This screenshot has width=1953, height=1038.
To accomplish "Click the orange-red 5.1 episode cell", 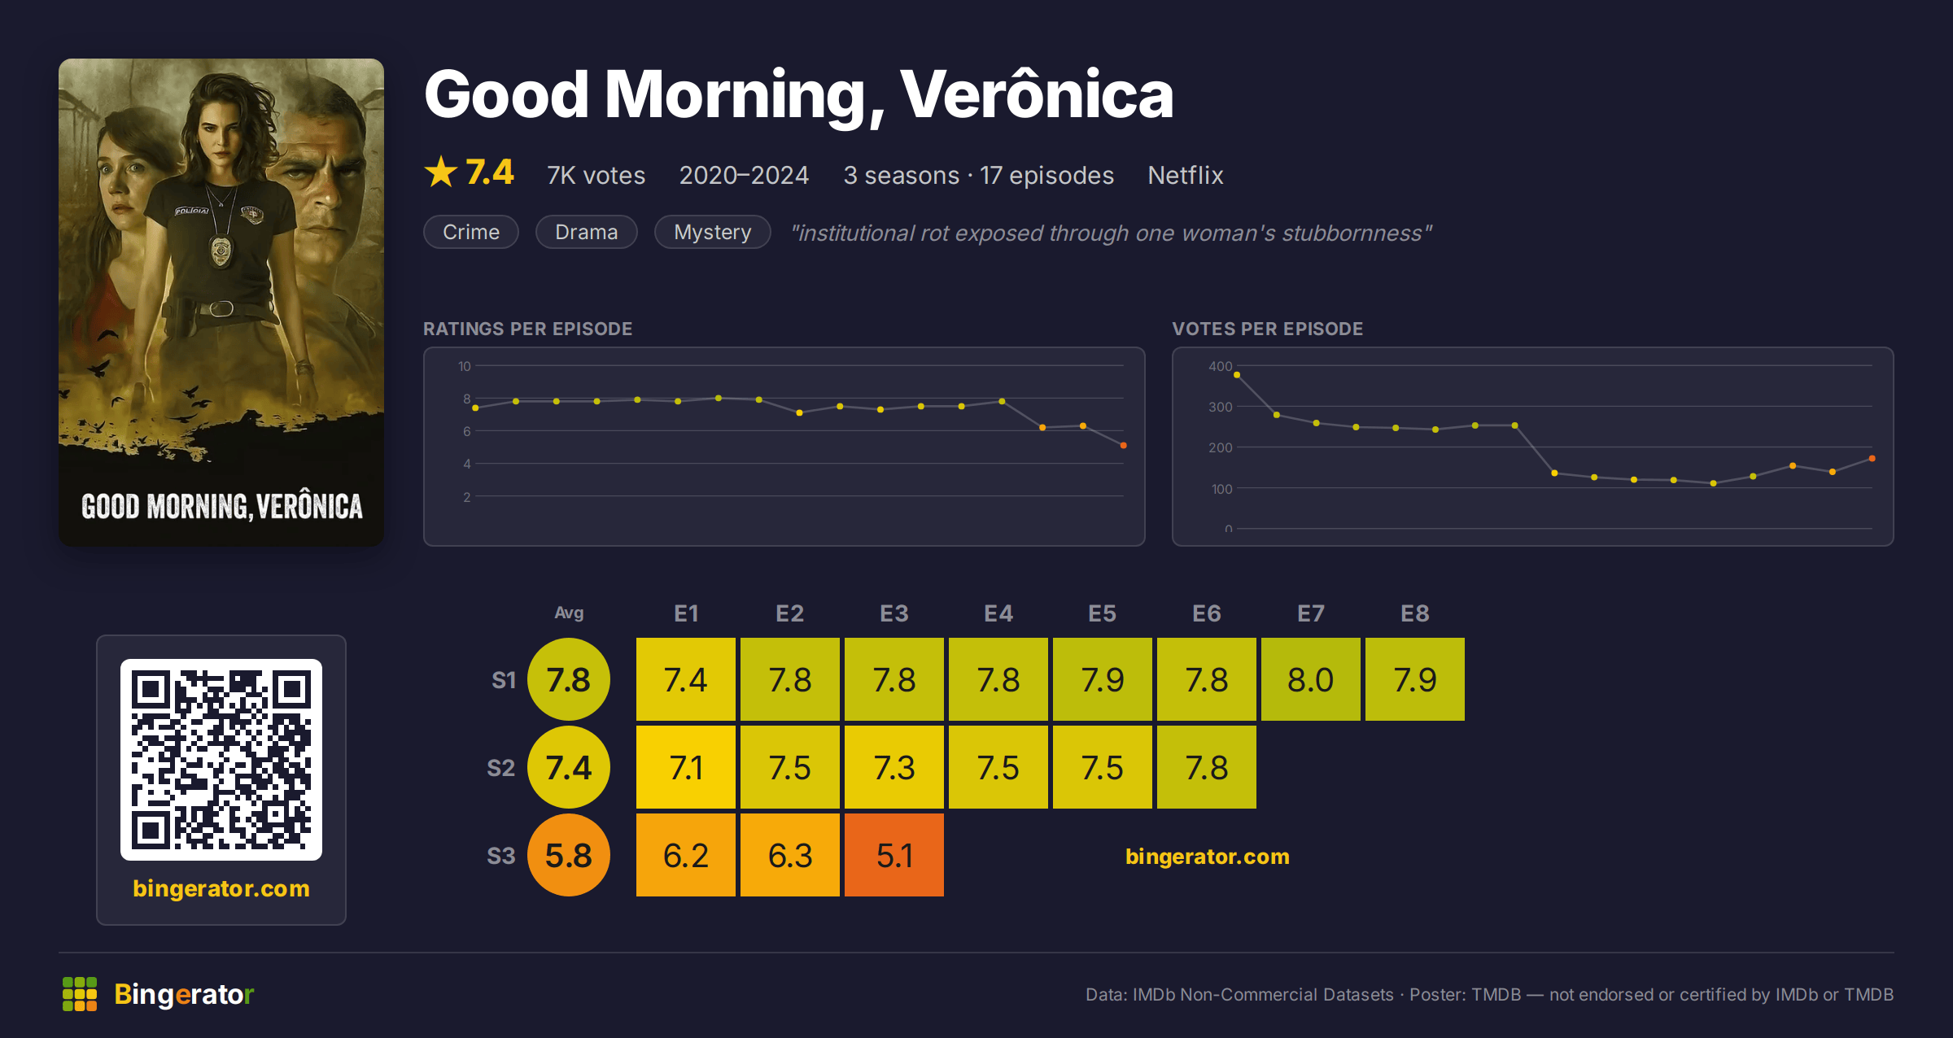I will (894, 855).
